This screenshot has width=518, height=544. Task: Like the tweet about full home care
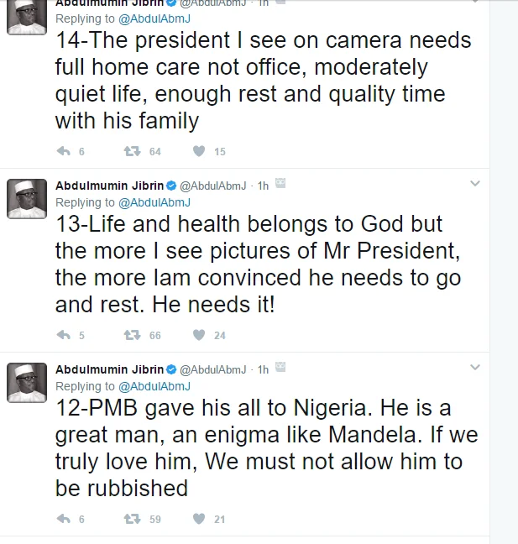click(199, 152)
